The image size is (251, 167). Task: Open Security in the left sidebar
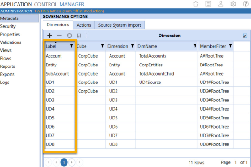(x=8, y=26)
